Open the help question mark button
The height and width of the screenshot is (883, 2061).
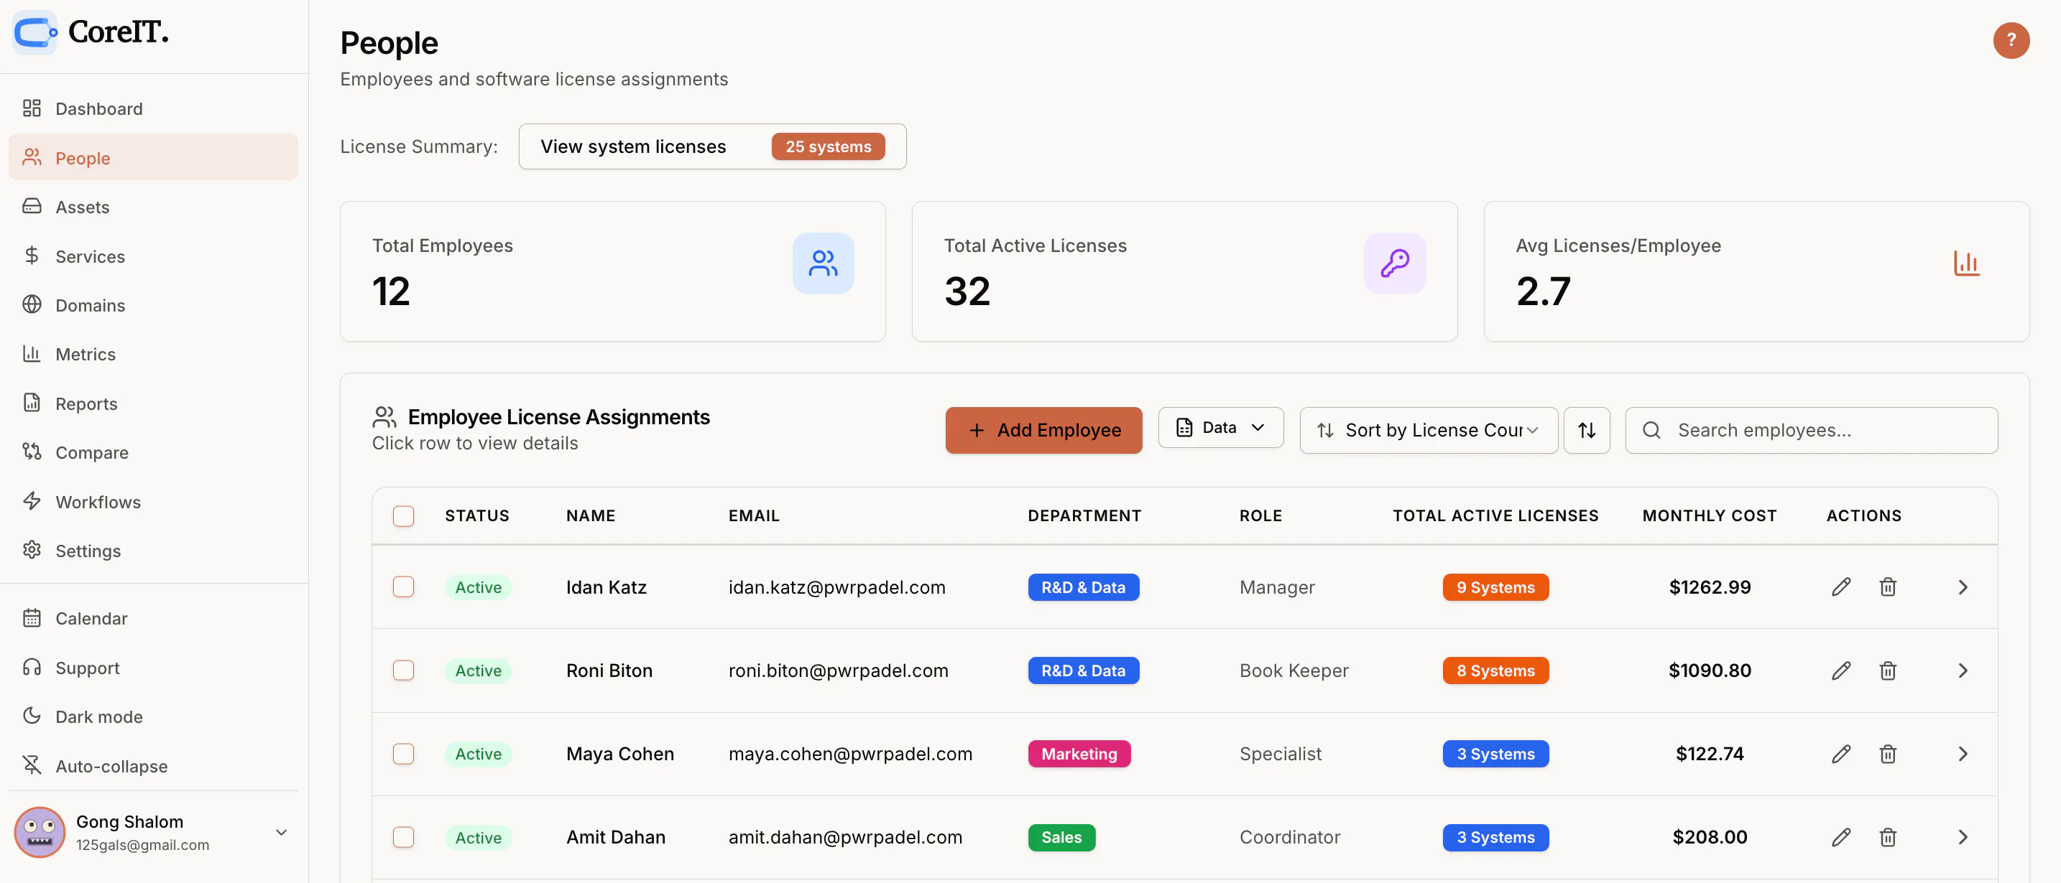[2011, 40]
